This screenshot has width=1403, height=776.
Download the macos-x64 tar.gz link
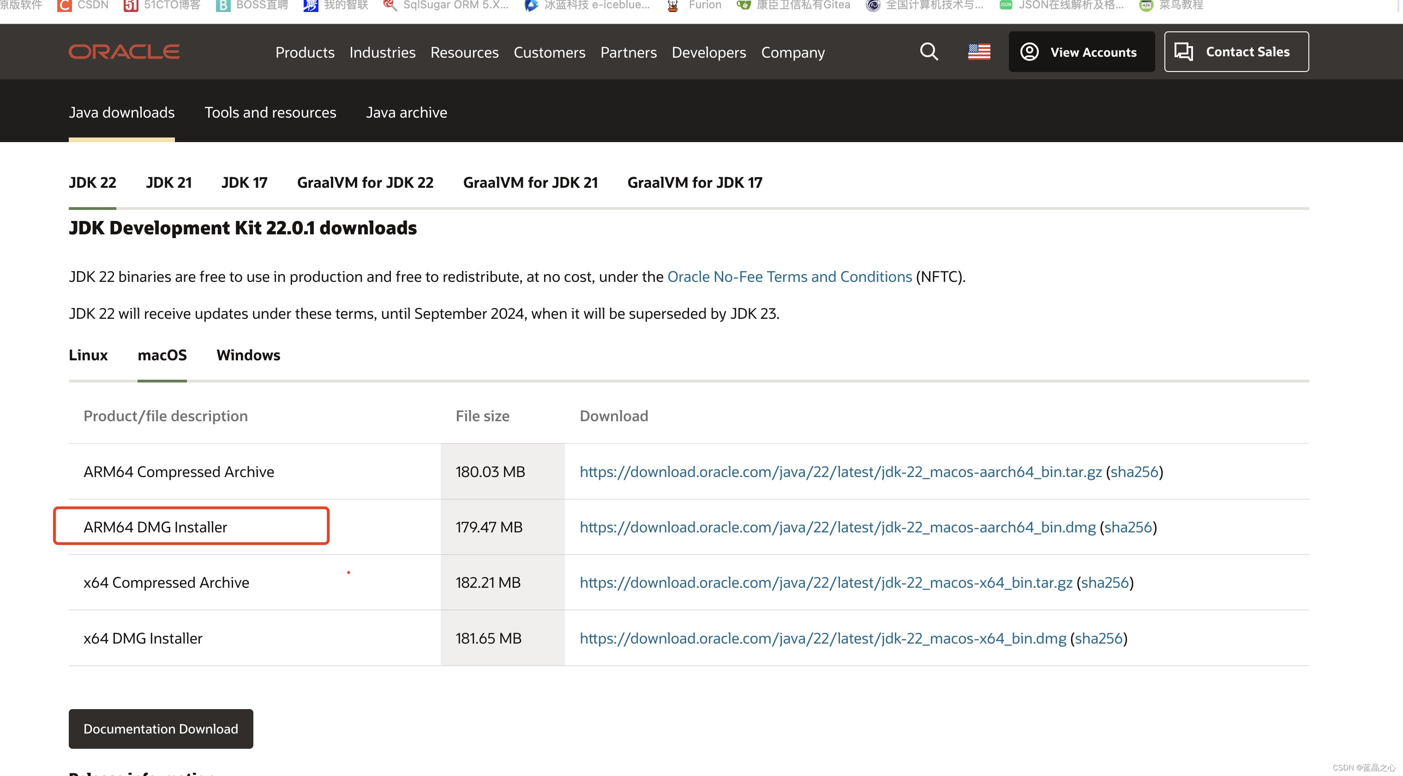click(826, 583)
